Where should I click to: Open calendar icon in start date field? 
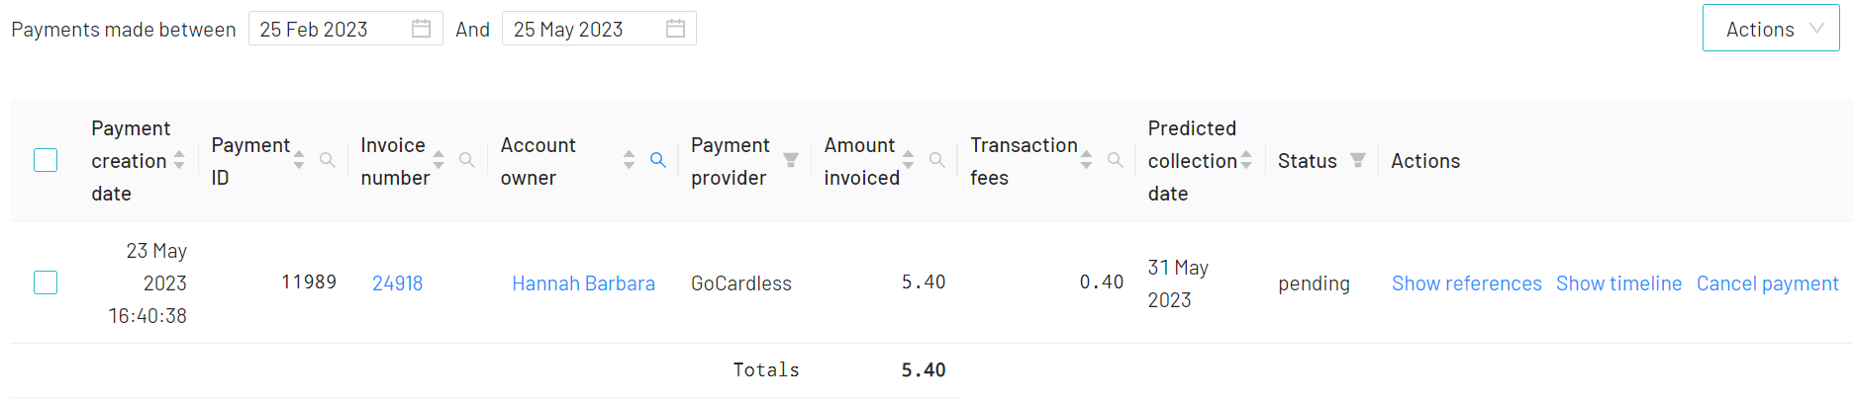pos(421,29)
